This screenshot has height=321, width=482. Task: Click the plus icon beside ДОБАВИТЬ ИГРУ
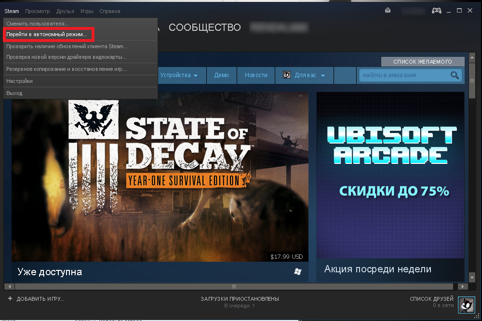(x=10, y=298)
